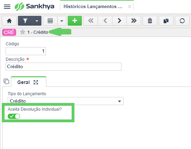Viewport: 191px width, 149px height.
Task: Jump to the first record
Action: click(91, 21)
